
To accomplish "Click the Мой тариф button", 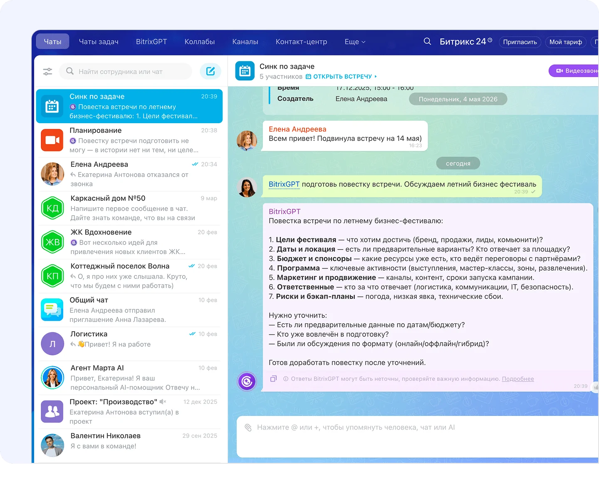I will (x=566, y=42).
